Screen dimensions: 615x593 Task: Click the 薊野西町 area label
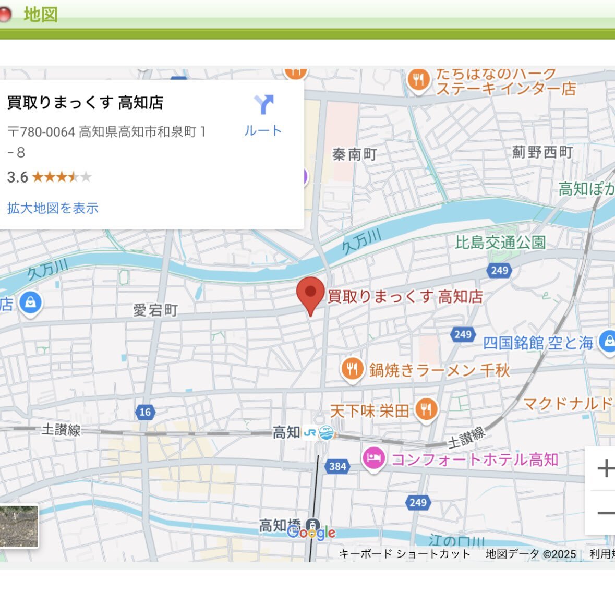pos(542,152)
